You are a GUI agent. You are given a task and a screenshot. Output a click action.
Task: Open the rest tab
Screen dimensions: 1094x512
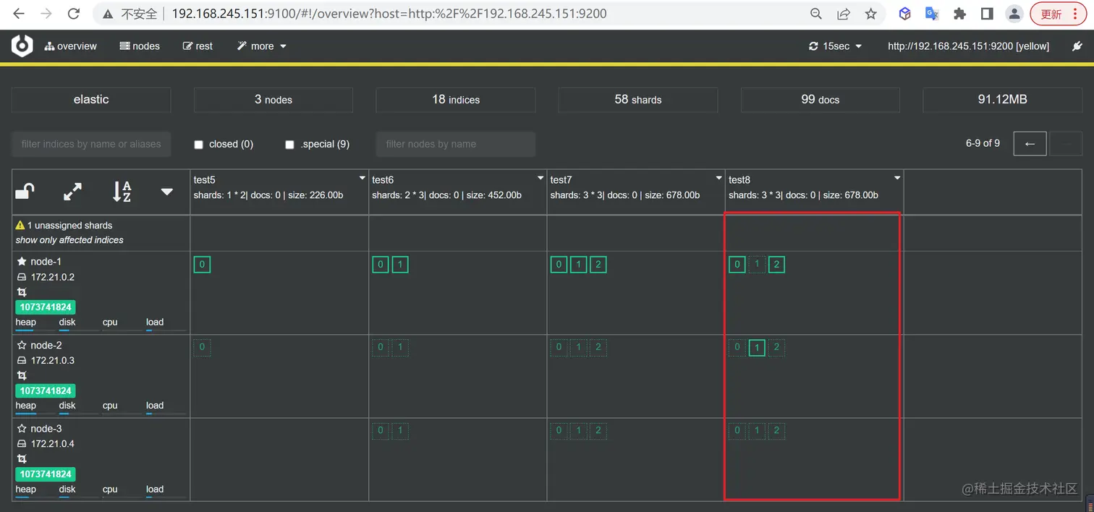tap(198, 46)
